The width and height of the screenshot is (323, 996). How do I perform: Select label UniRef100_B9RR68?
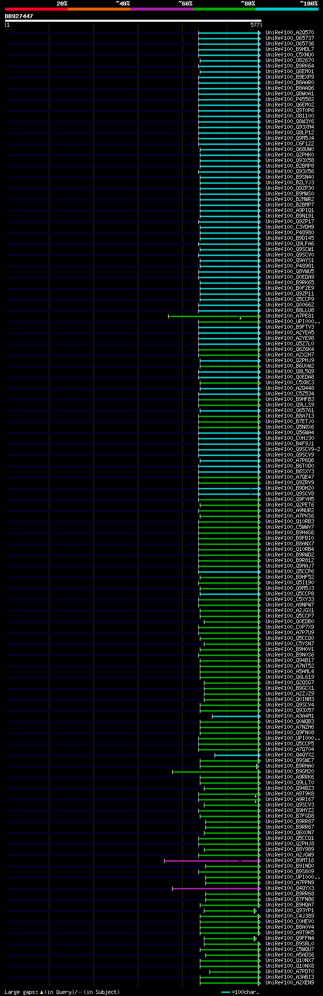290,894
